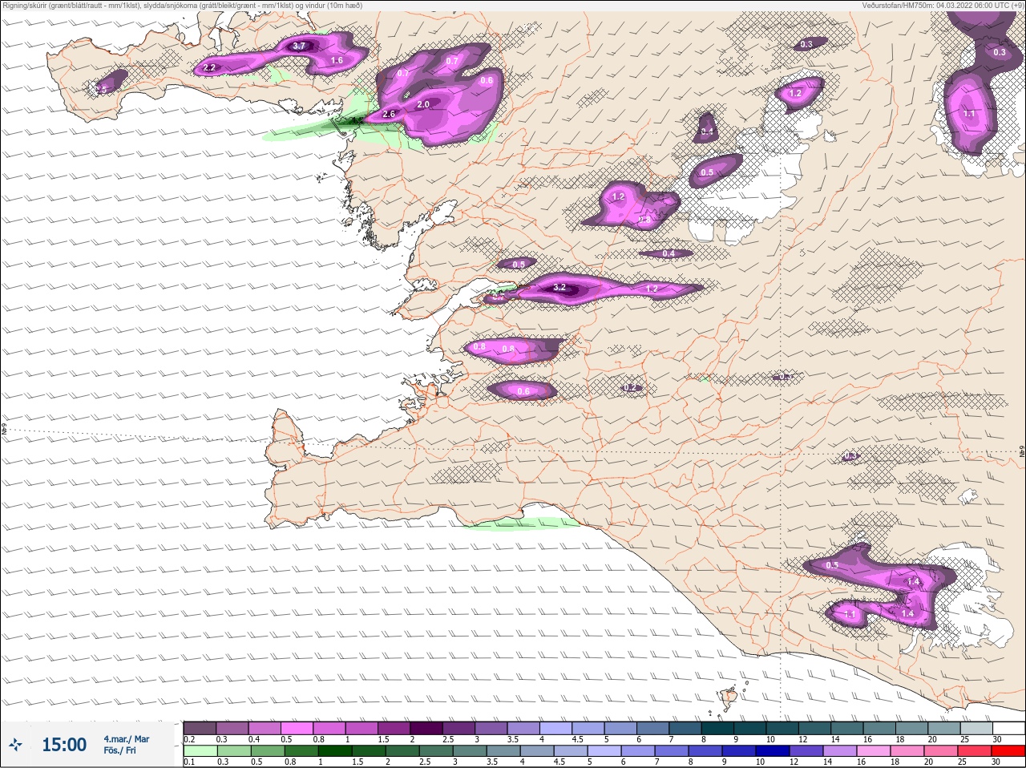Click the 0.2 precipitation value on the map
The width and height of the screenshot is (1026, 768).
point(631,387)
